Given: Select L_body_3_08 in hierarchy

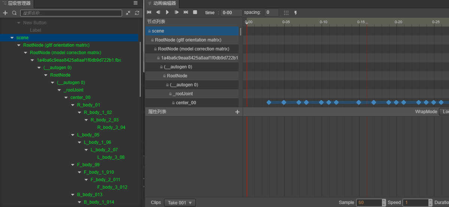Looking at the screenshot, I should pos(111,157).
